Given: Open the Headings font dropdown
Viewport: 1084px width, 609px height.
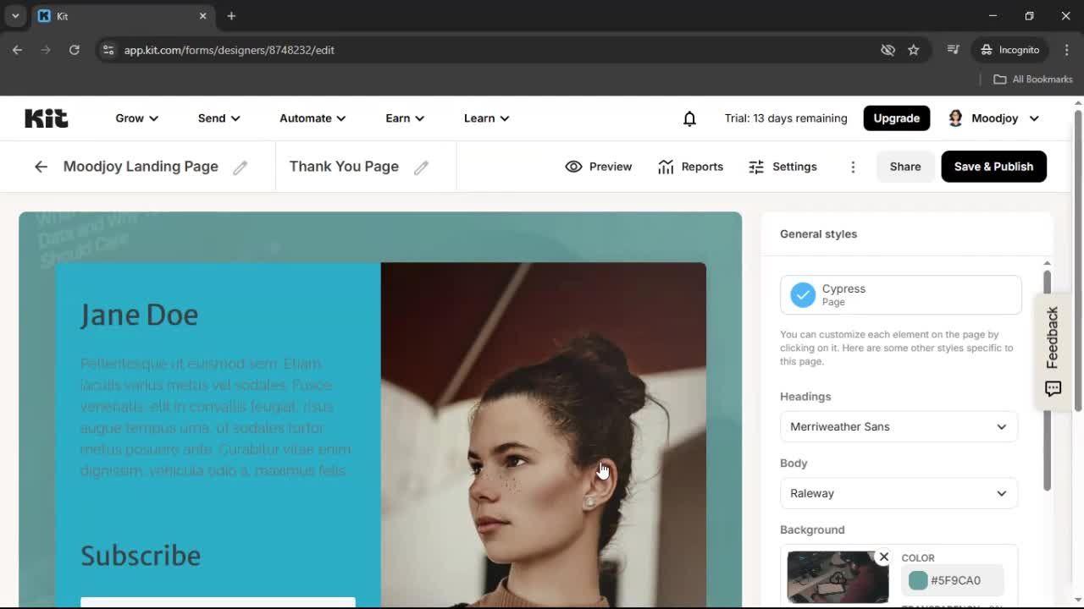Looking at the screenshot, I should click(898, 426).
